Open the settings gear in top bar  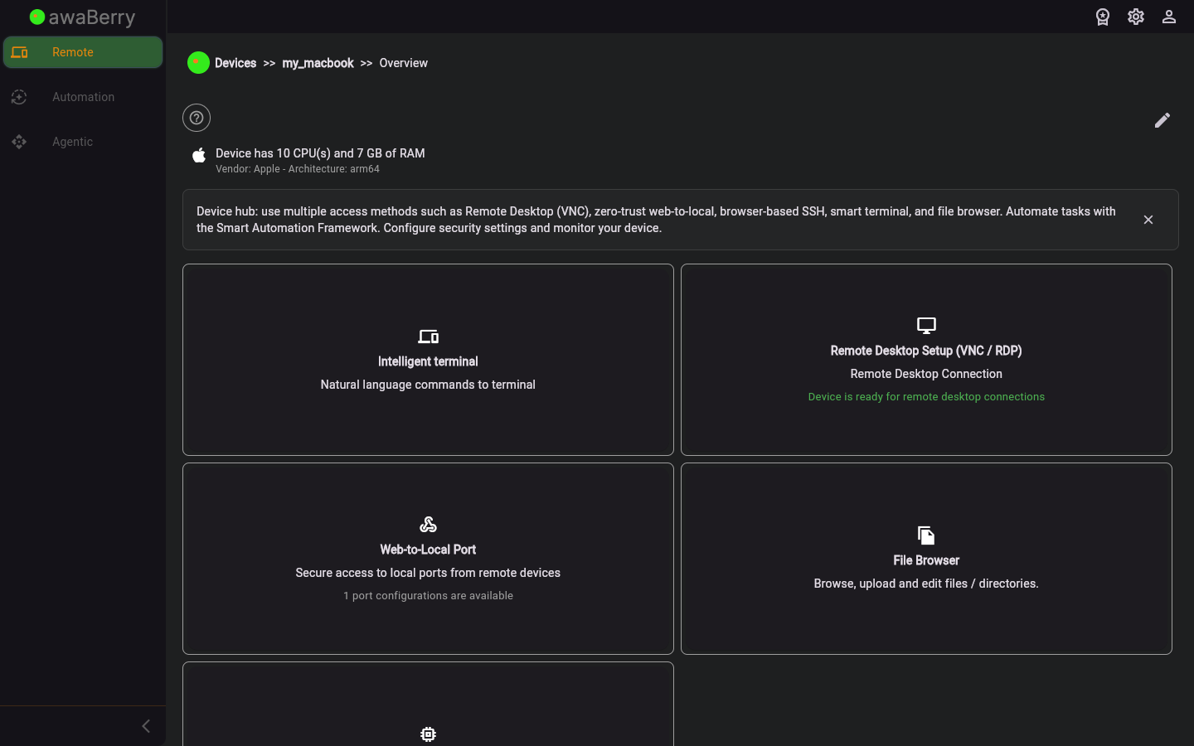click(1136, 17)
